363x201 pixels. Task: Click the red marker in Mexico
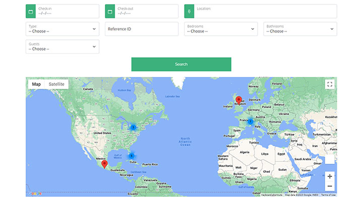pos(104,164)
